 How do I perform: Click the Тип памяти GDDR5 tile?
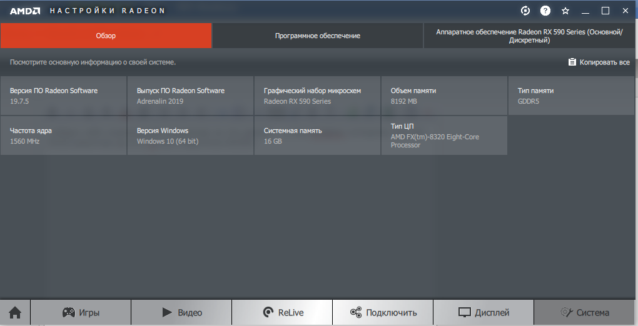click(x=571, y=96)
